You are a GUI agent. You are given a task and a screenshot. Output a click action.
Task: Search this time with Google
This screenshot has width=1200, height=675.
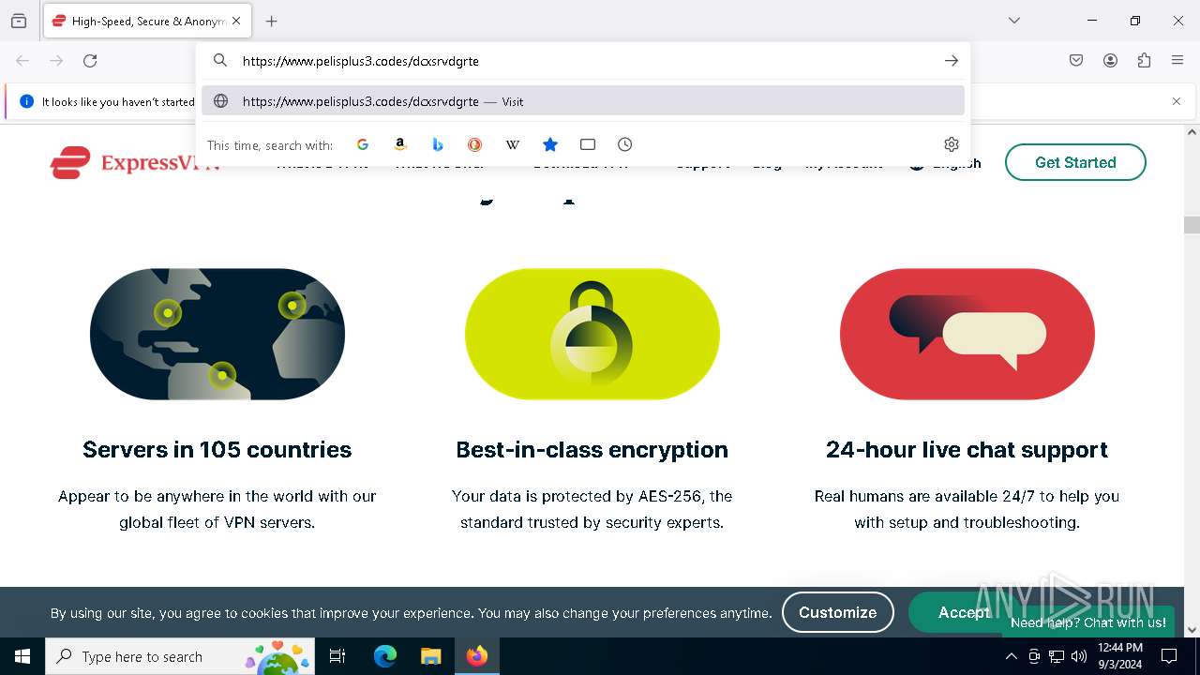click(363, 144)
